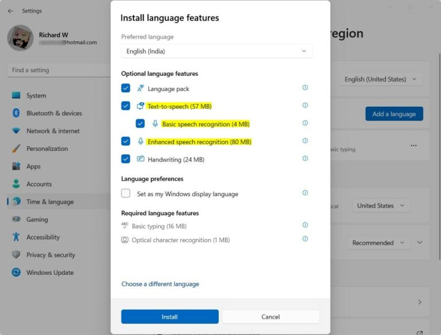This screenshot has height=335, width=441.
Task: Click the hotmail.com account email text
Action: pyautogui.click(x=68, y=42)
